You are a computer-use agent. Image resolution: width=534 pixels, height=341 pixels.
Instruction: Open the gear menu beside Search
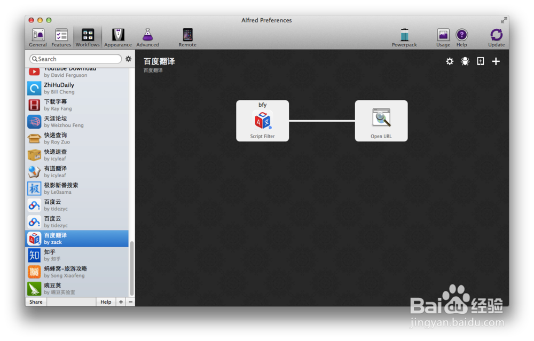tap(128, 59)
